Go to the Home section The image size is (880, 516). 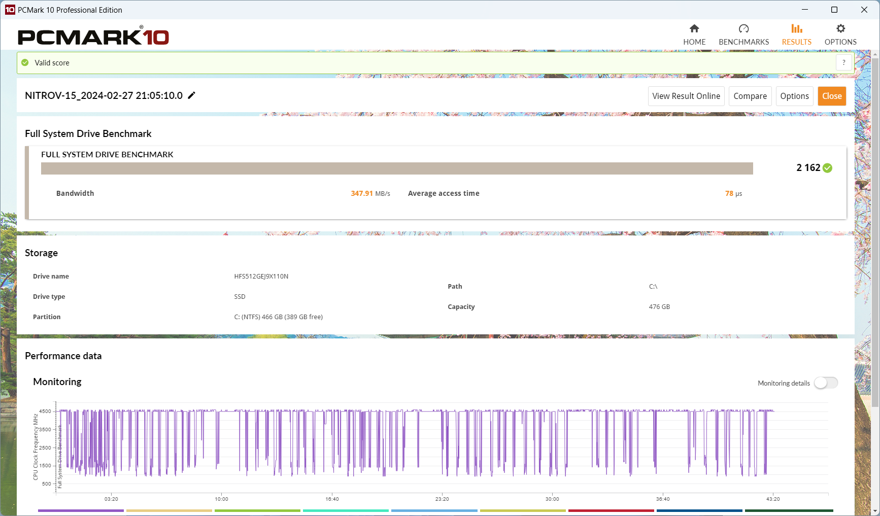pos(694,35)
